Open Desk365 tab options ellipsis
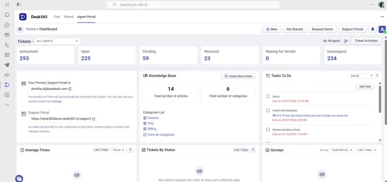The image size is (387, 182). pos(382,17)
